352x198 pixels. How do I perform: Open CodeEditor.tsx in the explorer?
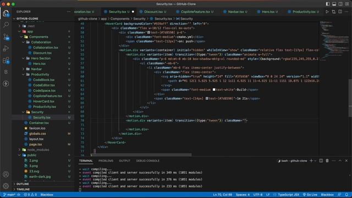click(x=44, y=85)
